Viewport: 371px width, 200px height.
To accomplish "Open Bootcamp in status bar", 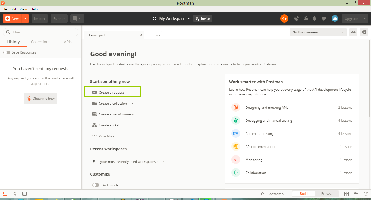I will tap(272, 194).
